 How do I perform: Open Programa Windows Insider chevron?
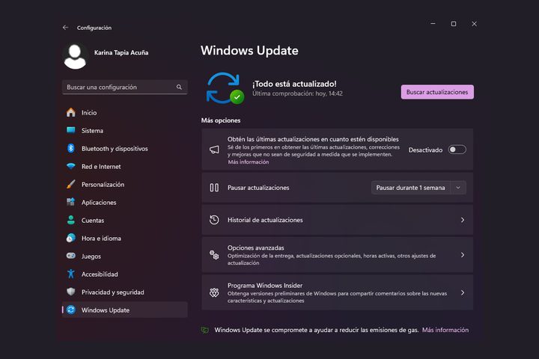(x=462, y=292)
